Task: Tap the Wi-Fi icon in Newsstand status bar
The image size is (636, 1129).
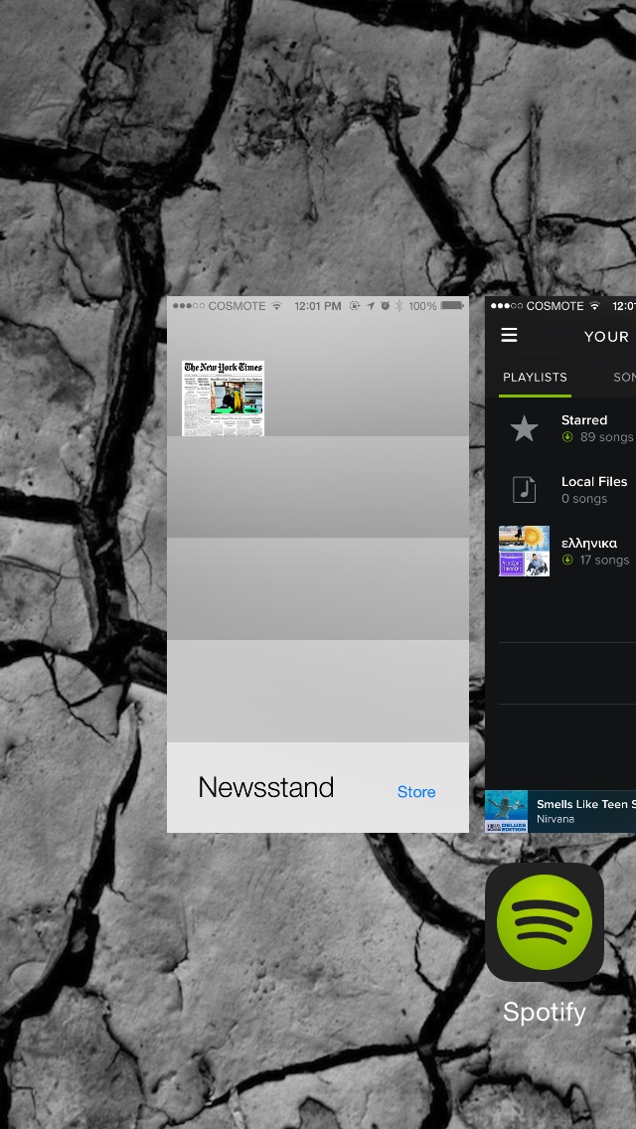Action: (276, 306)
